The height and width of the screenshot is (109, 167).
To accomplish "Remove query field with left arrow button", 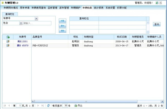I will [62, 26].
